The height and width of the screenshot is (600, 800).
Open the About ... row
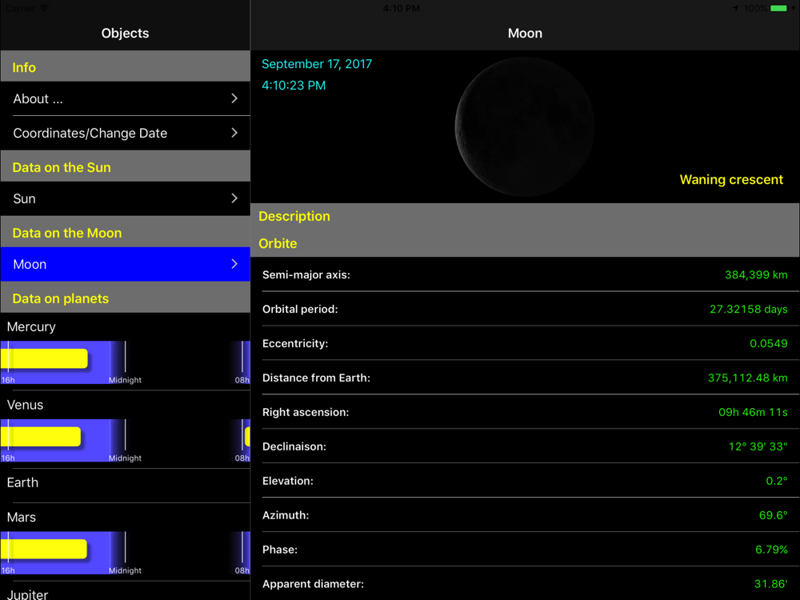[x=125, y=98]
